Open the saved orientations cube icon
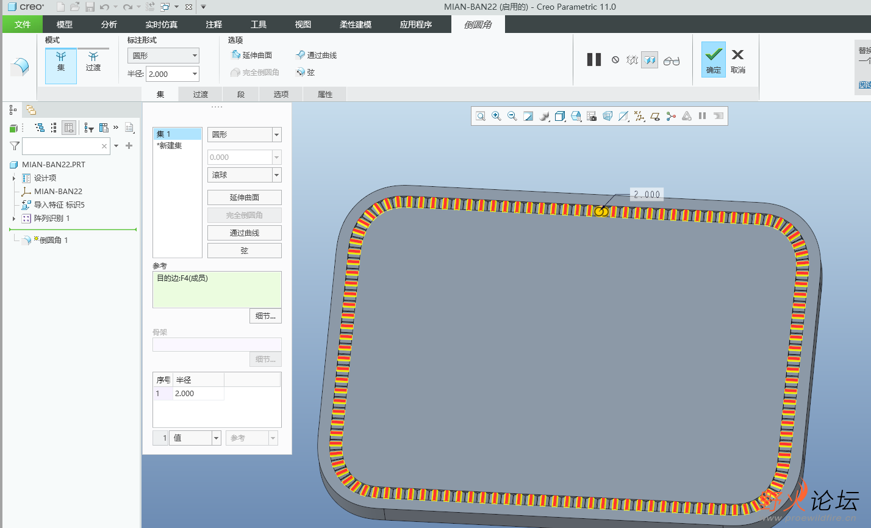Viewport: 871px width, 528px height. [560, 116]
